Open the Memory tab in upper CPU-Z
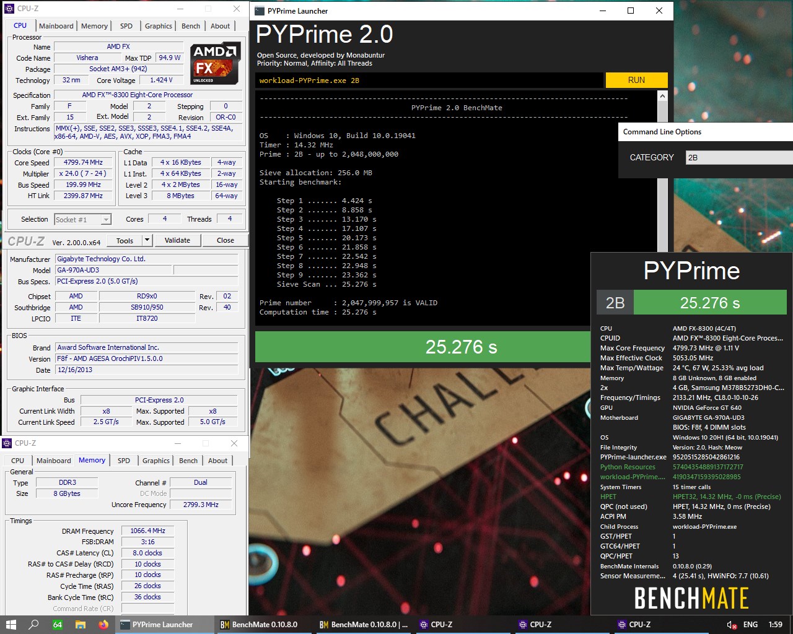The height and width of the screenshot is (634, 793). pyautogui.click(x=94, y=26)
